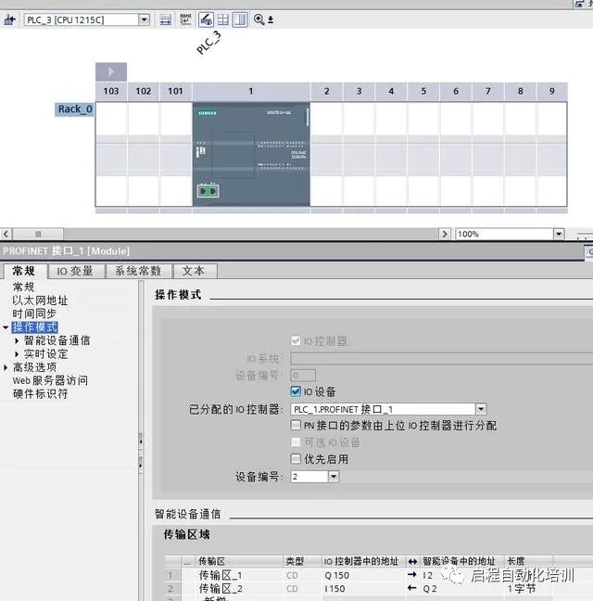Select 以太网地址 in the navigation tree
Image resolution: width=593 pixels, height=601 pixels.
(40, 300)
